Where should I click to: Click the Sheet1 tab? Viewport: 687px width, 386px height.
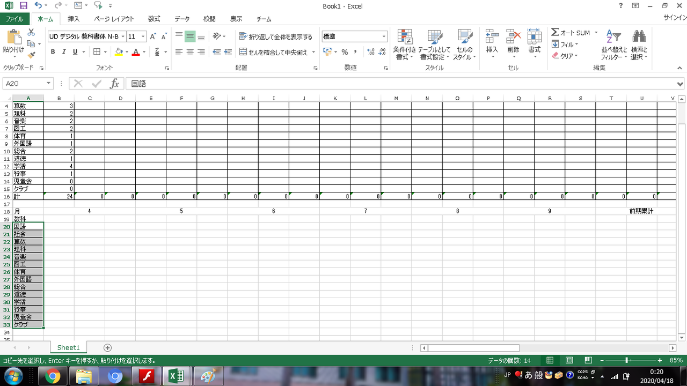(x=68, y=347)
